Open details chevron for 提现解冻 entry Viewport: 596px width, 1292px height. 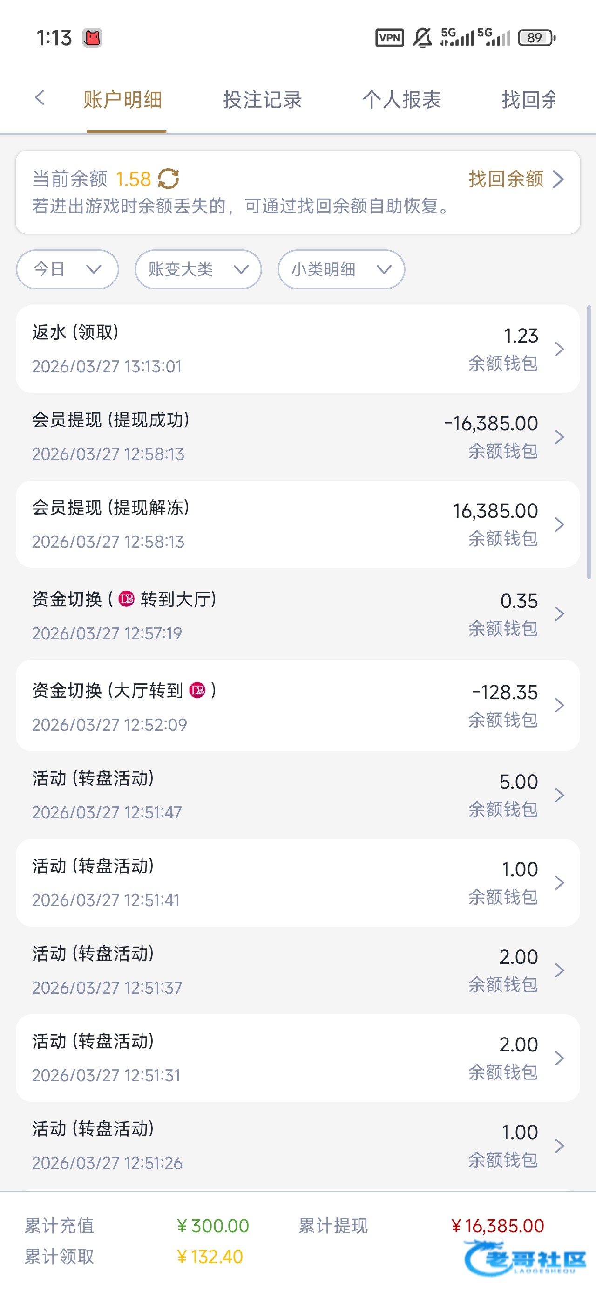(x=559, y=525)
